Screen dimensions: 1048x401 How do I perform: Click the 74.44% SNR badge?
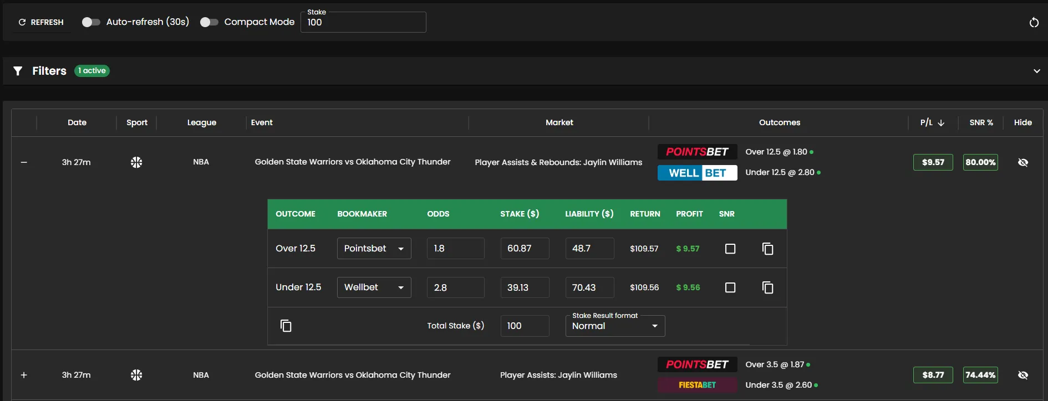click(980, 375)
